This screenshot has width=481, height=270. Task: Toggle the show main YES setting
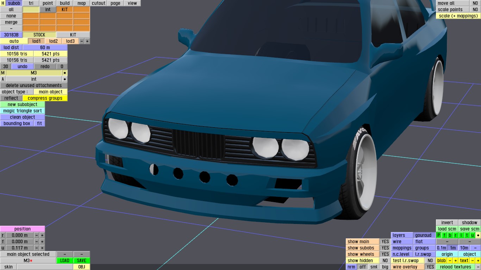coord(385,242)
